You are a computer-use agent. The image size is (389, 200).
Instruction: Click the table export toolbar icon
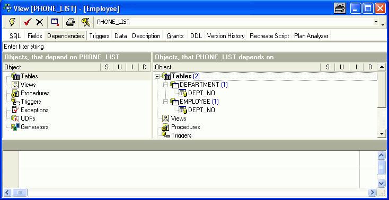[x=55, y=22]
